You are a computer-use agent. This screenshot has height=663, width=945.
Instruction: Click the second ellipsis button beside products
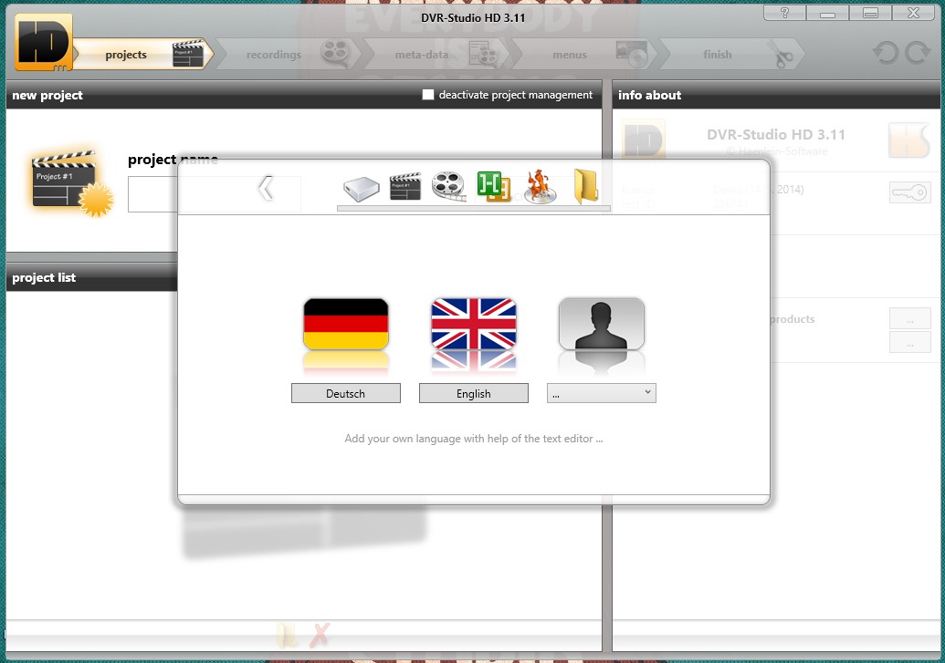click(x=910, y=342)
